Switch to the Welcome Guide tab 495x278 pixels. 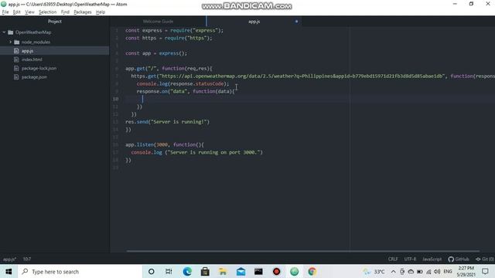coord(158,22)
